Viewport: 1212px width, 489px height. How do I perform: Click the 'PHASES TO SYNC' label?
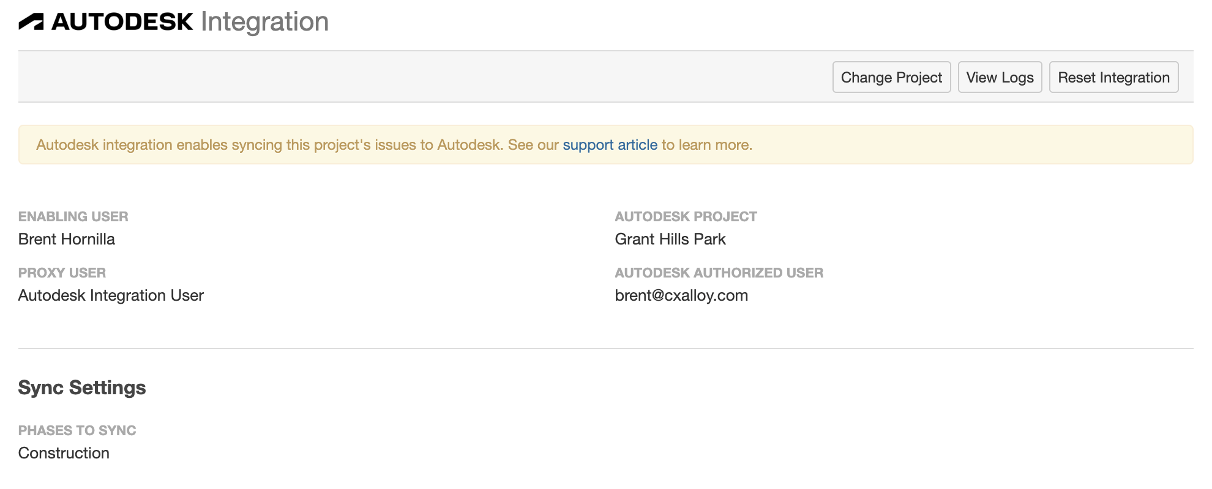click(x=77, y=430)
